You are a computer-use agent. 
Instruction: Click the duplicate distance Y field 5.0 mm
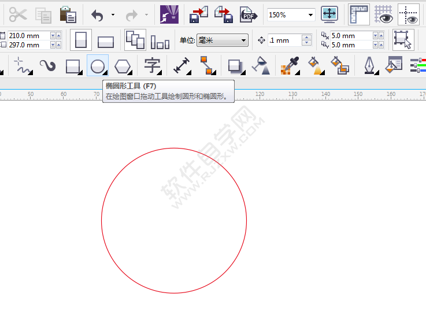pos(351,45)
